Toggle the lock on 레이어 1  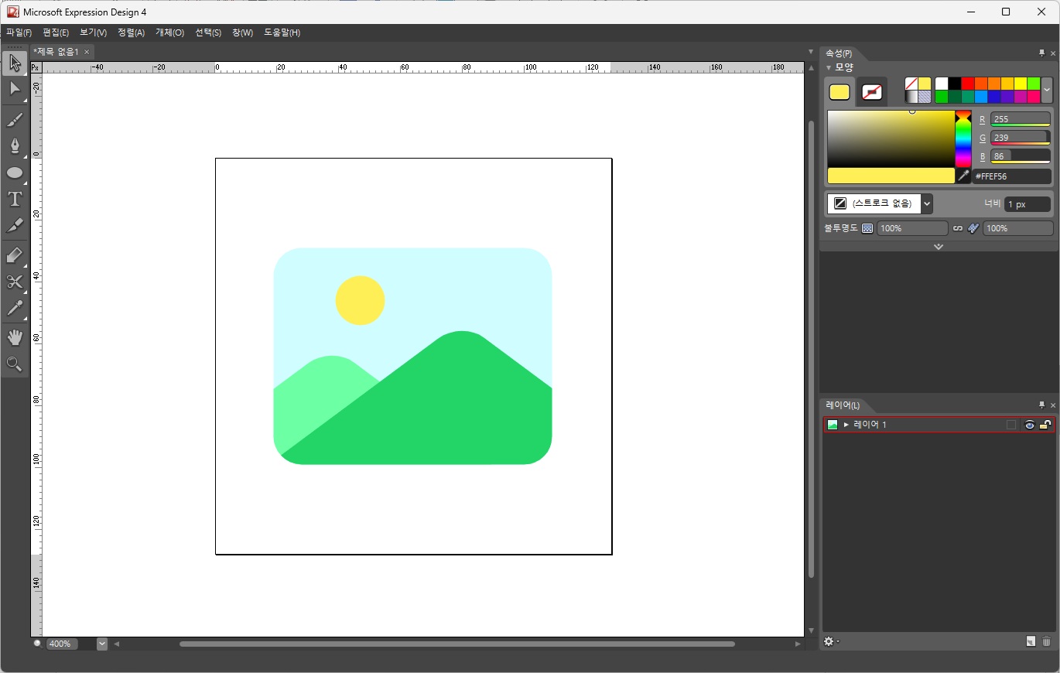1045,425
